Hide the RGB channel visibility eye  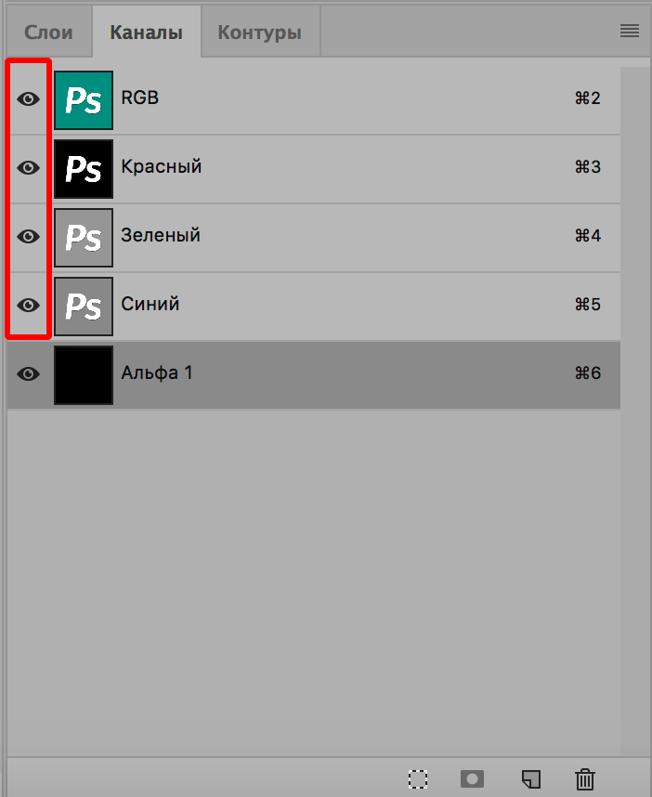[28, 98]
